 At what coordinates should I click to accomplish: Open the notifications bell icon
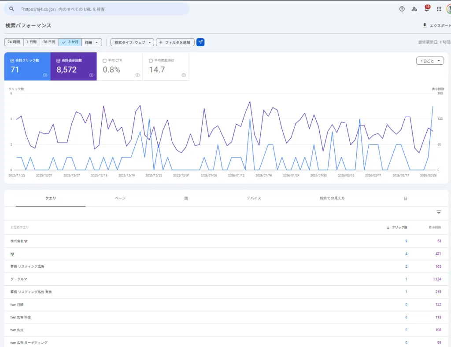[426, 9]
